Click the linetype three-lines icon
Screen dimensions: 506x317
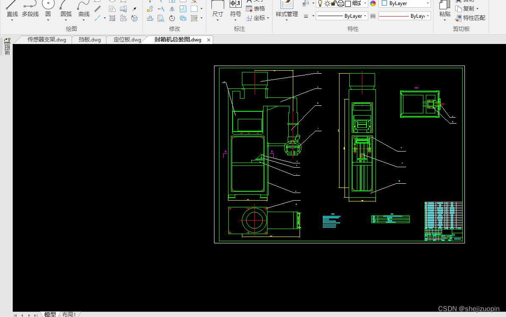click(306, 16)
